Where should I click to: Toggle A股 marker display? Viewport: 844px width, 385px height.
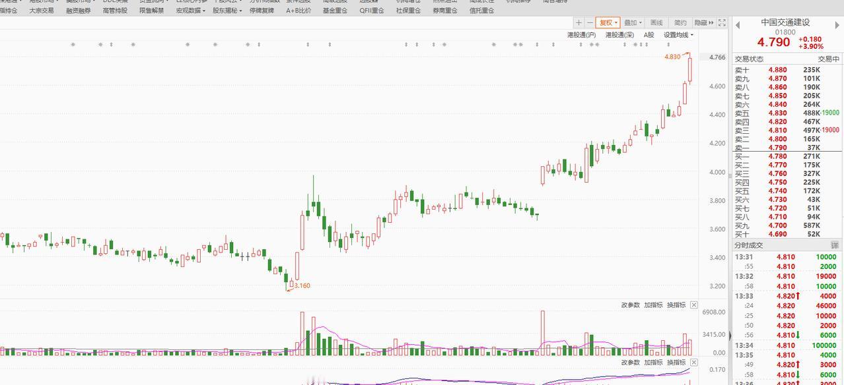tap(649, 35)
